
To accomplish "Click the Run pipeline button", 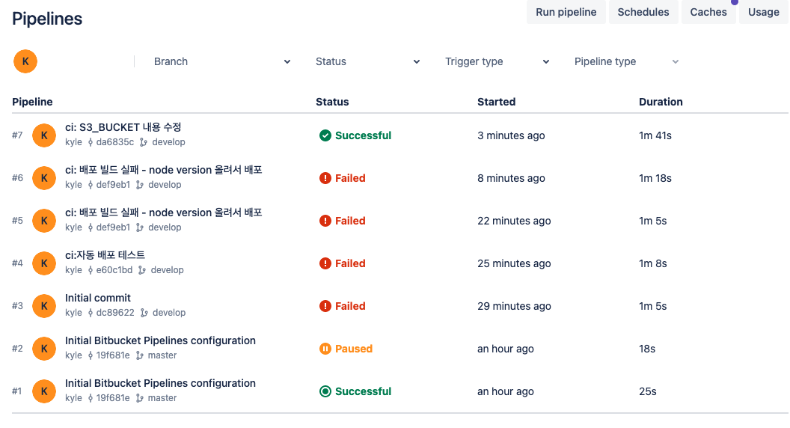I will pos(566,12).
